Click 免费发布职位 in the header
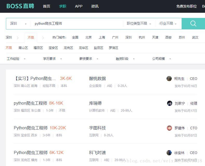Image resolution: width=205 pixels, height=166 pixels. pos(187,6)
